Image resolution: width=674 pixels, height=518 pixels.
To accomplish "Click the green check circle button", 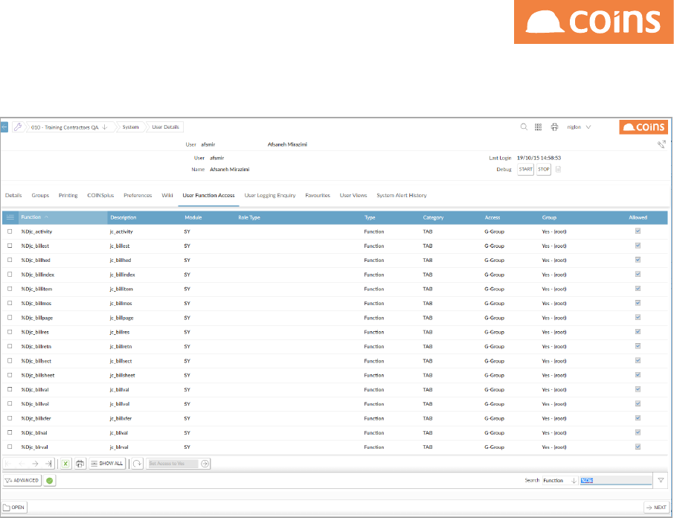I will pos(49,481).
